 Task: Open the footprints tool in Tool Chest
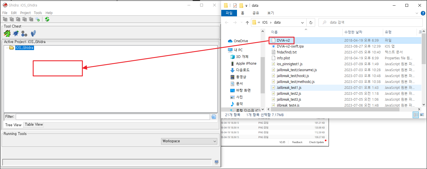[33, 33]
